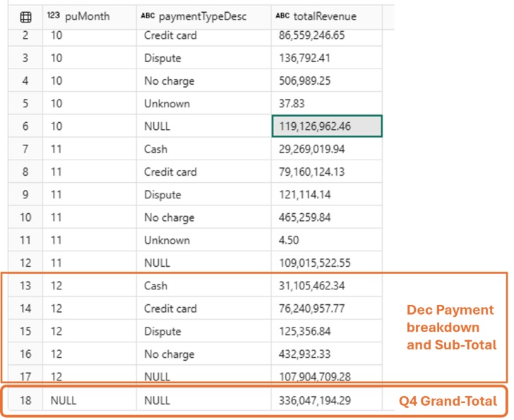Click NULL puMonth in row 18
514x420 pixels.
[64, 400]
